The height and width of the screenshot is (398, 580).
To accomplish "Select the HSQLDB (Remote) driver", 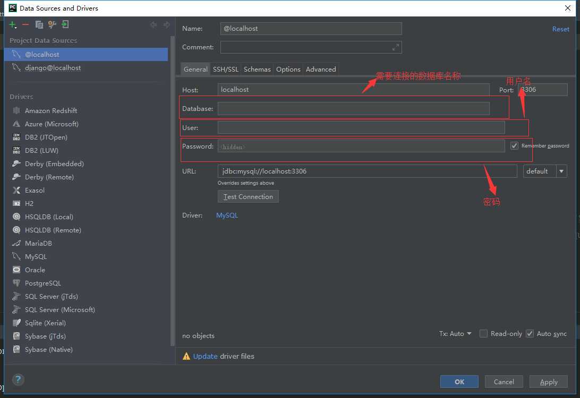I will pyautogui.click(x=53, y=230).
